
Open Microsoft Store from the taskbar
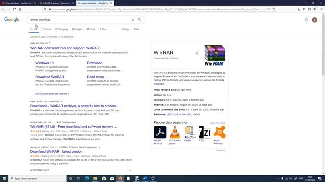coord(104,178)
